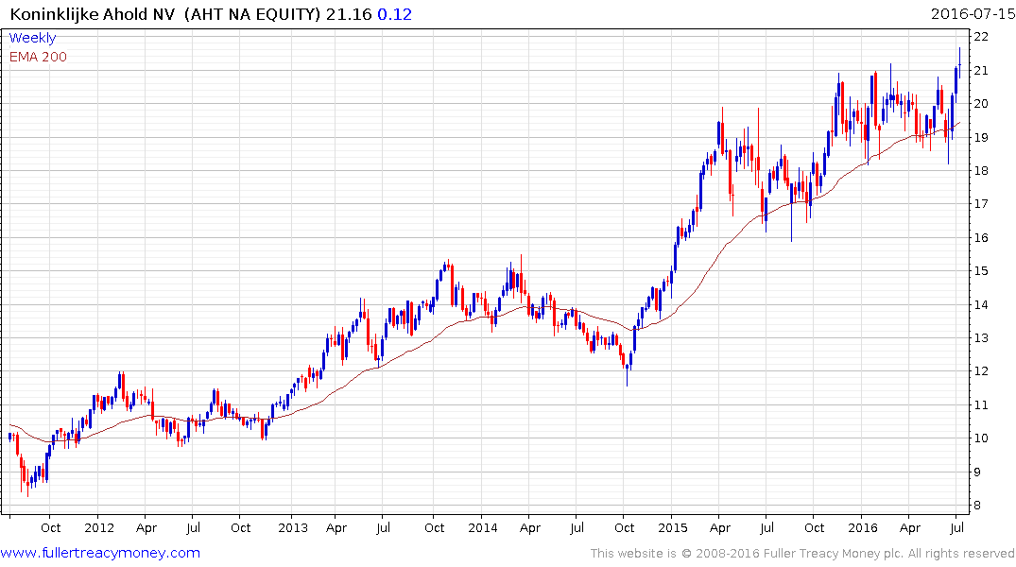Click the ticker text AHT NA EQUITY
This screenshot has height=567, width=1016.
(252, 14)
